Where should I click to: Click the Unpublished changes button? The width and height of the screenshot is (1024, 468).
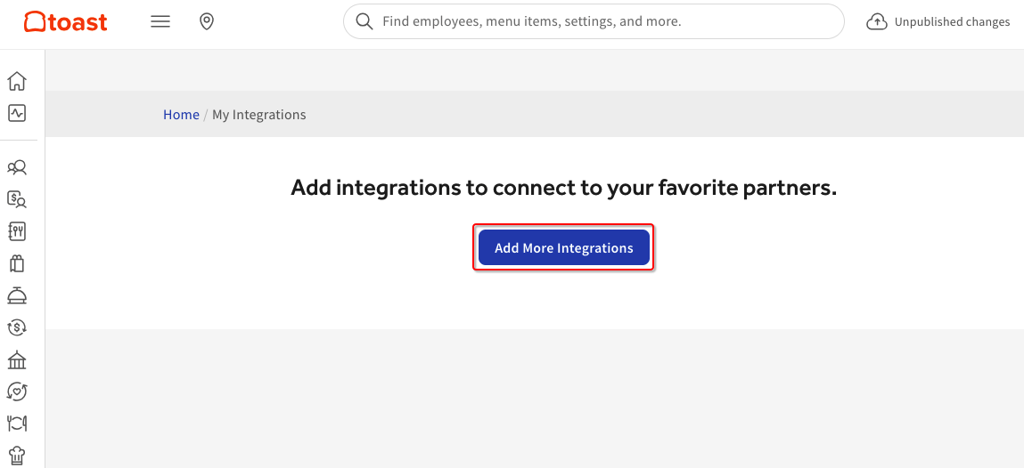pyautogui.click(x=938, y=22)
